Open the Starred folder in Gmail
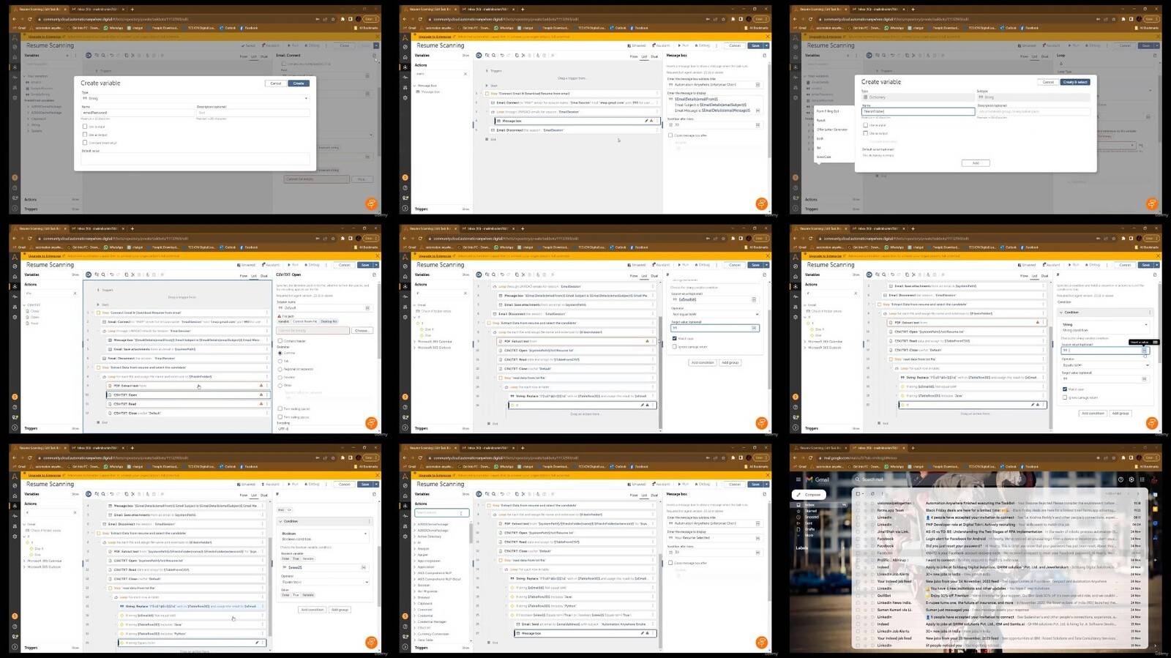Screen dimensions: 1171x658 click(x=811, y=511)
